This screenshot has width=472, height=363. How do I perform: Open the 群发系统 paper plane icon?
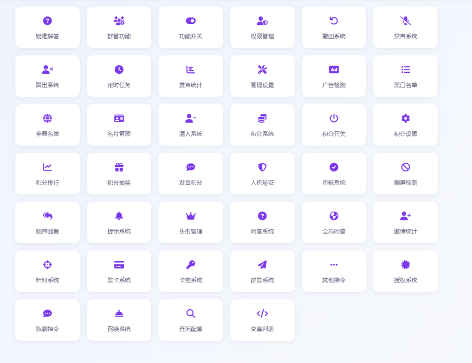coord(262,265)
